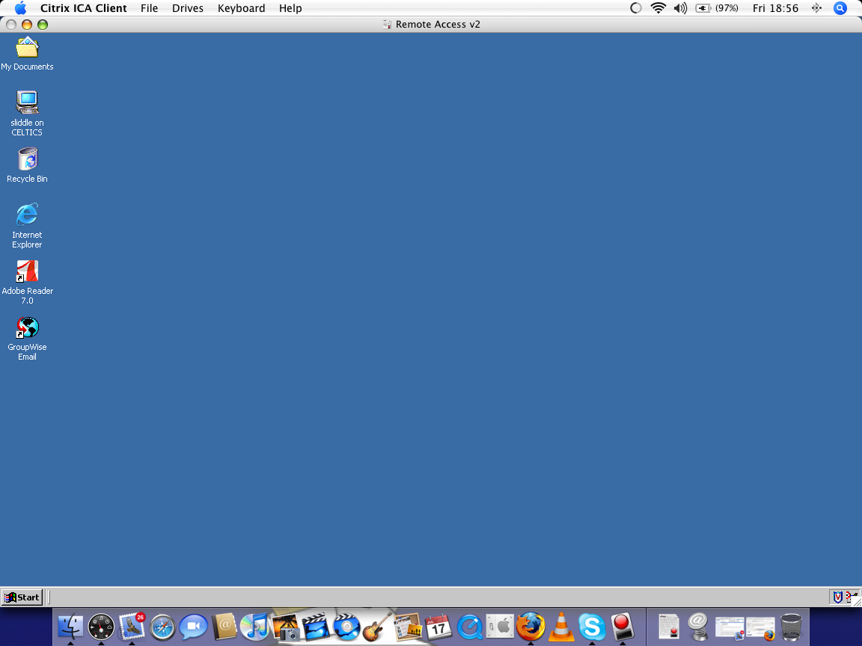
Task: Click the clock showing Fri 18:56
Action: pos(776,8)
